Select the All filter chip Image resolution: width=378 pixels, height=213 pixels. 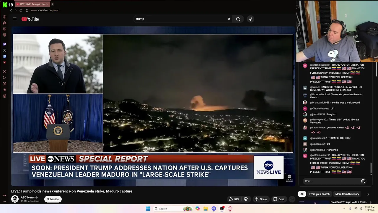[302, 194]
